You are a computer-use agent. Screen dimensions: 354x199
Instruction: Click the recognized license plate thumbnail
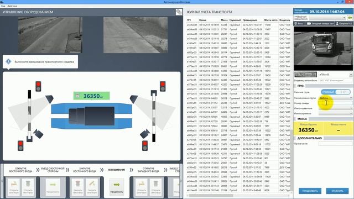point(305,75)
